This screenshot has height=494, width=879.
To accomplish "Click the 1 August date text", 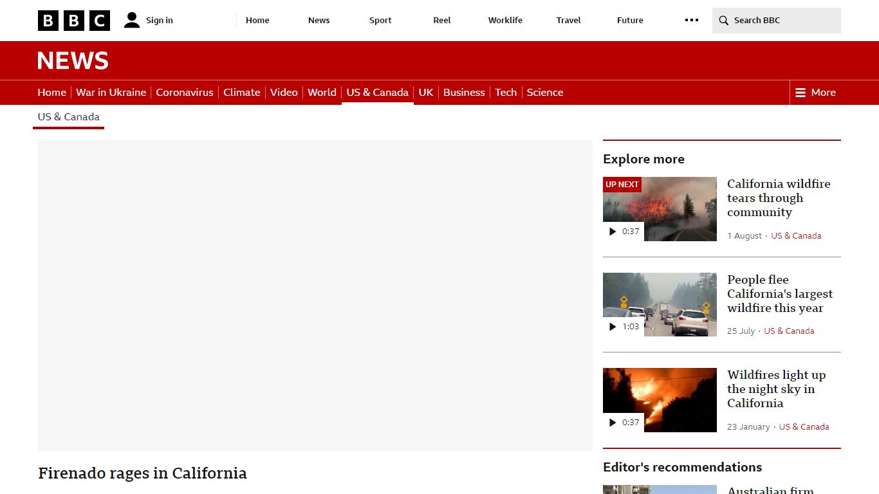I will (x=745, y=236).
